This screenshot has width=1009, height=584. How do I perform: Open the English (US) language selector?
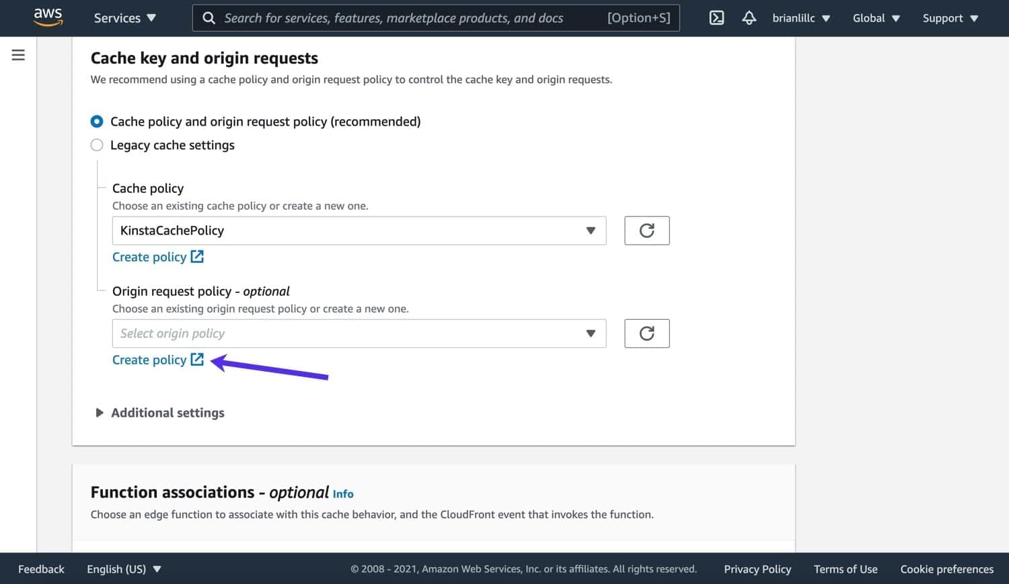pyautogui.click(x=124, y=569)
